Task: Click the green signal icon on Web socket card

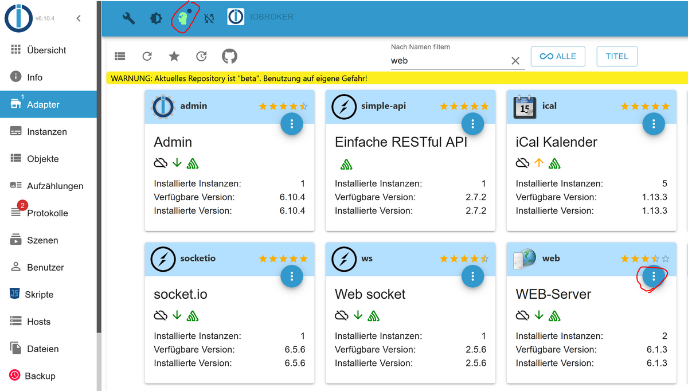Action: tap(374, 316)
